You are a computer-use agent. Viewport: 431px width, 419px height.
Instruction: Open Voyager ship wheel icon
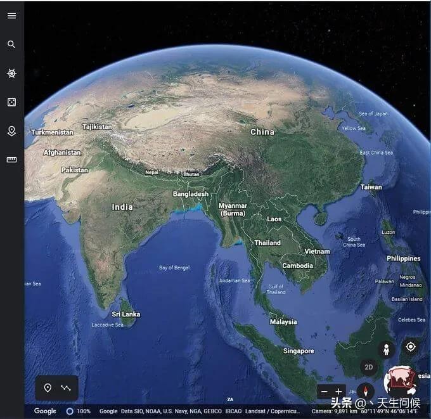11,74
